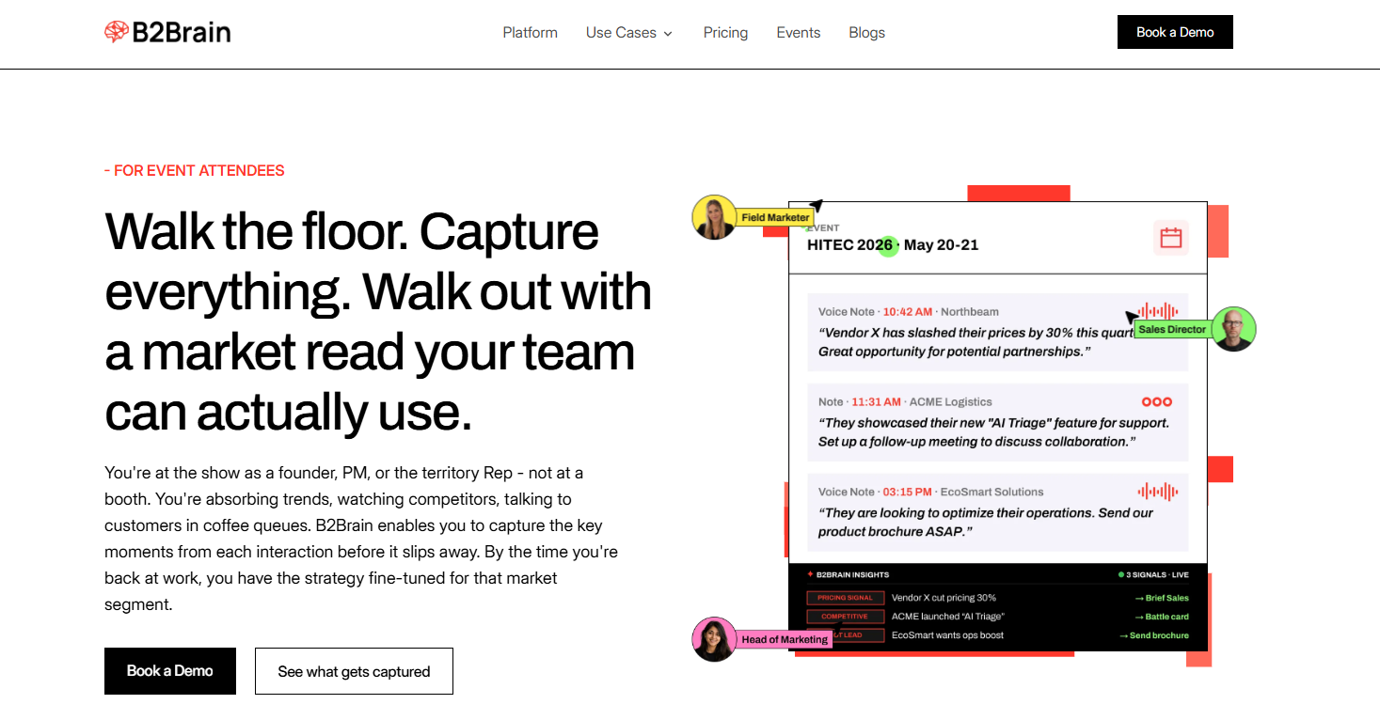This screenshot has width=1380, height=720.
Task: Click the calendar icon in event card
Action: 1171,238
